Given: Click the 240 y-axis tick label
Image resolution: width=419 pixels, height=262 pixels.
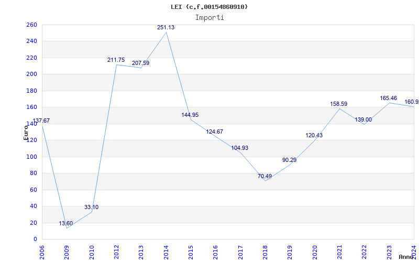Looking at the screenshot, I should [31, 41].
